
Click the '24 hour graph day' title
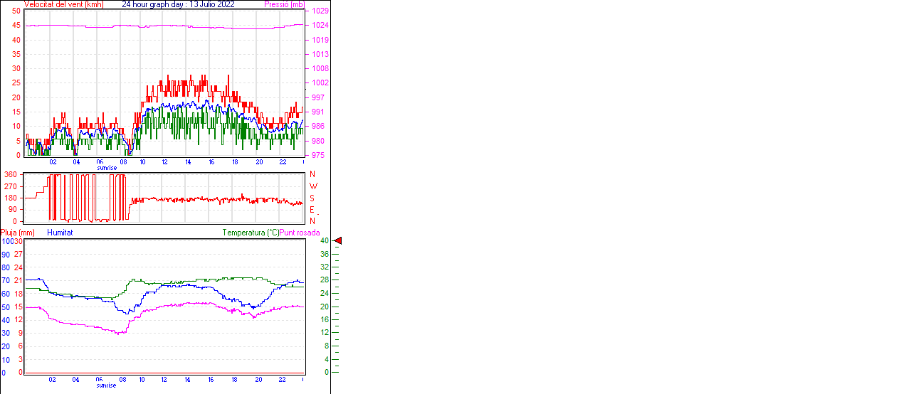[x=154, y=4]
